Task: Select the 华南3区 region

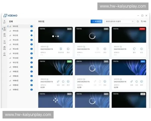Action: click(x=21, y=76)
